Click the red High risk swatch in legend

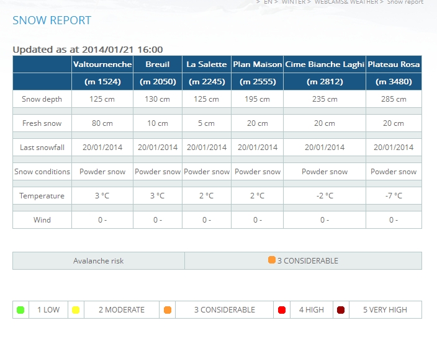(x=282, y=310)
